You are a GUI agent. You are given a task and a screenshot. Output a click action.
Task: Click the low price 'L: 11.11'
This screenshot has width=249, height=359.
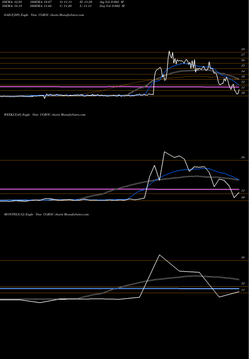coord(86,6)
